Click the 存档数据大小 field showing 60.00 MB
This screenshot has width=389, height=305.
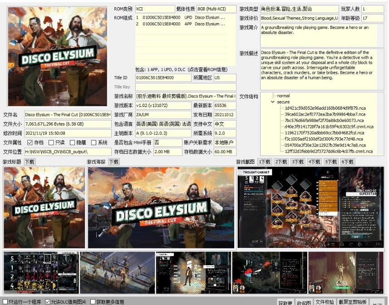(225, 152)
